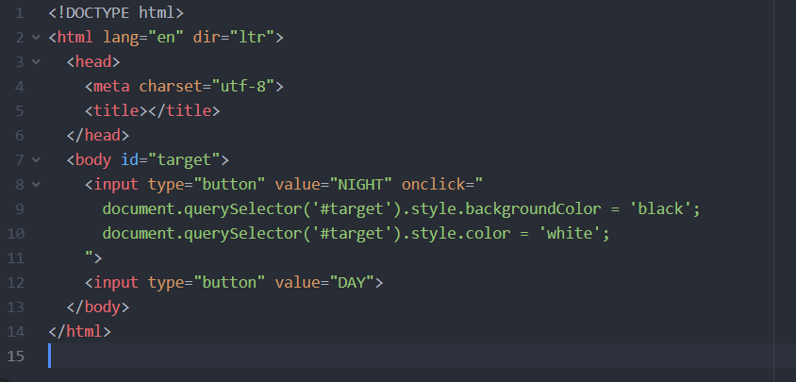Select line number 9 in the gutter
This screenshot has width=796, height=382.
pyautogui.click(x=19, y=208)
